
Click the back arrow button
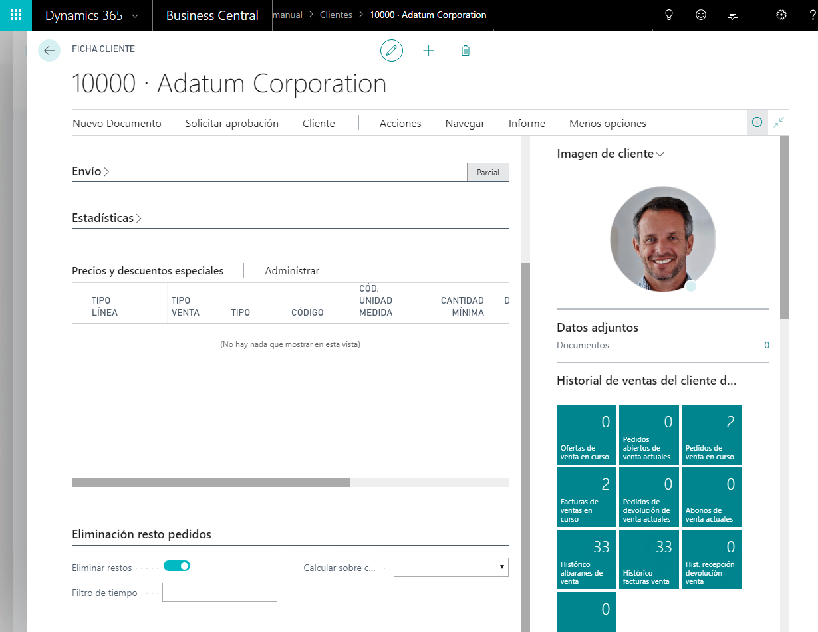pyautogui.click(x=49, y=51)
